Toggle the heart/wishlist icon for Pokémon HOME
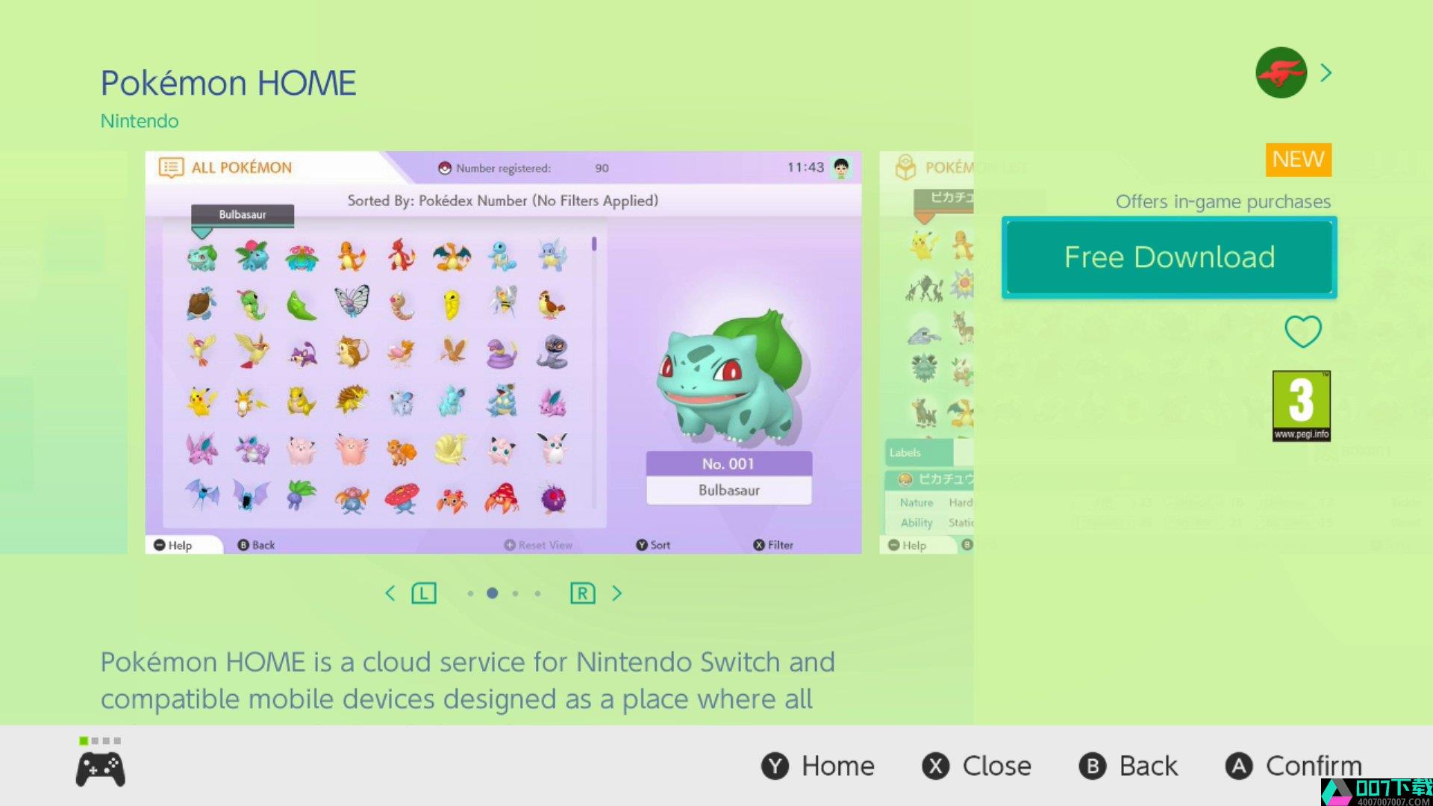The height and width of the screenshot is (806, 1433). click(1303, 331)
